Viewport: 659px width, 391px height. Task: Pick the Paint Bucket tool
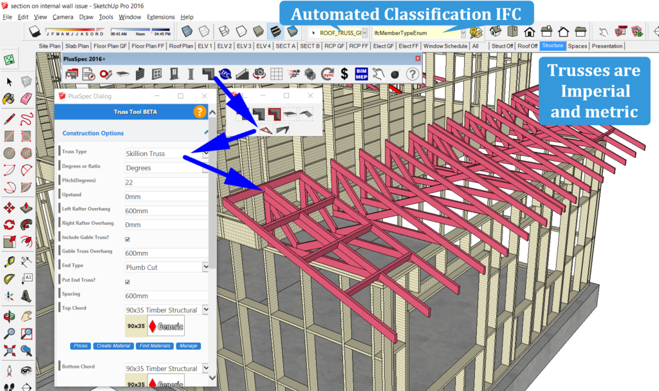tap(9, 99)
